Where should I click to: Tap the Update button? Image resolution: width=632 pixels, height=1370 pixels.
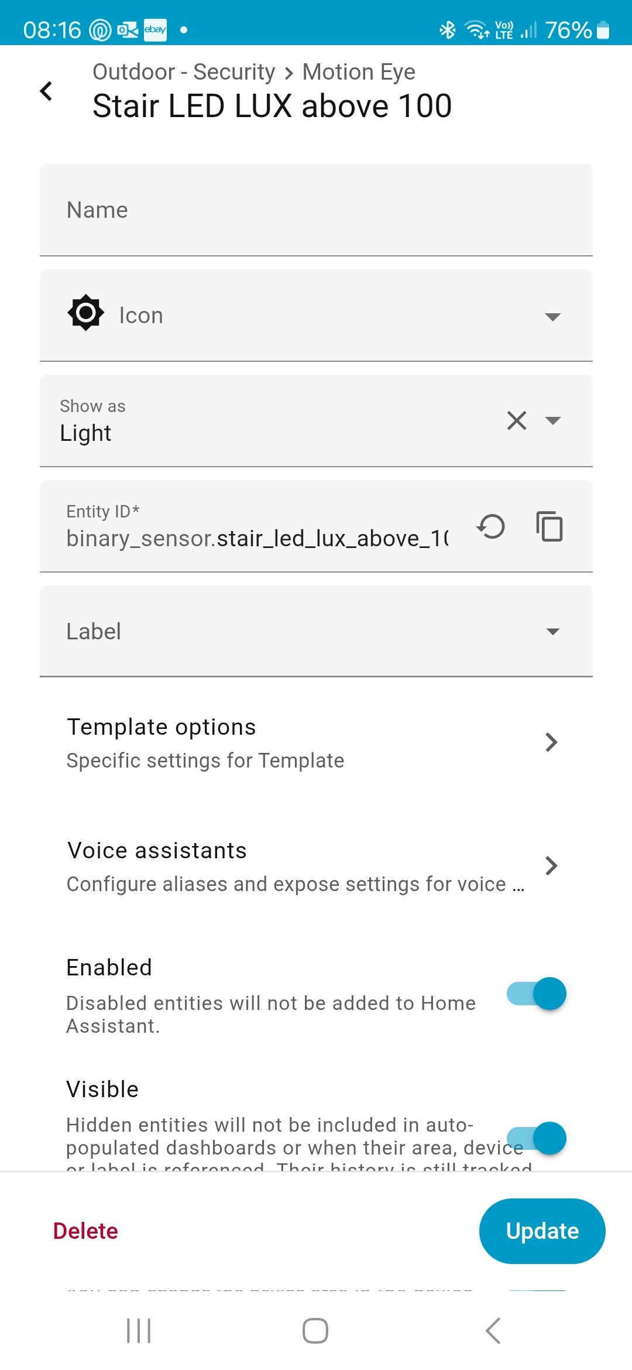(542, 1231)
